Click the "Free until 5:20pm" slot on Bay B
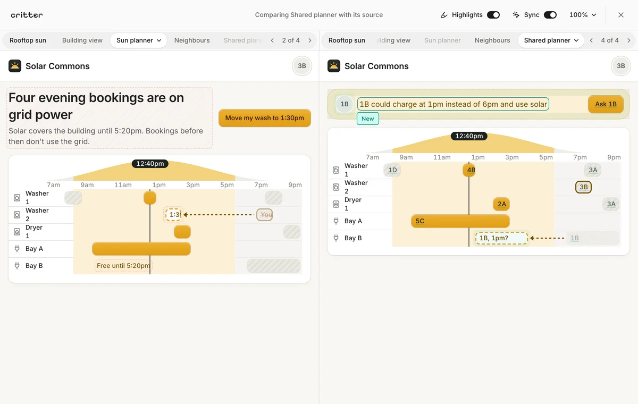Screen dimensions: 638x404 123,266
